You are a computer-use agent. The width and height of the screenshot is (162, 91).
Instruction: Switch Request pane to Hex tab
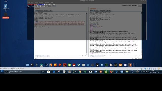(51, 11)
